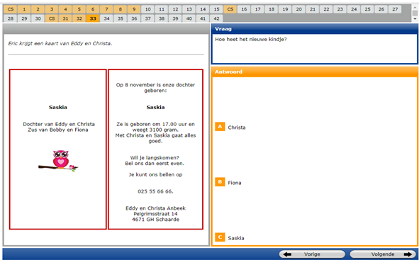Go to next question with Volgende

click(383, 254)
